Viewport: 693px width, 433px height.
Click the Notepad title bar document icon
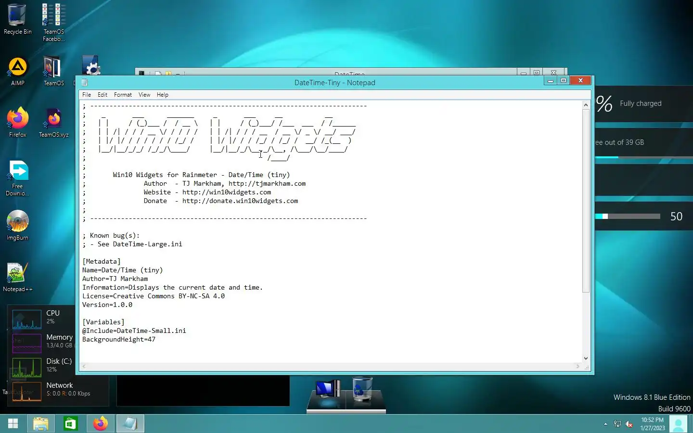click(x=85, y=82)
